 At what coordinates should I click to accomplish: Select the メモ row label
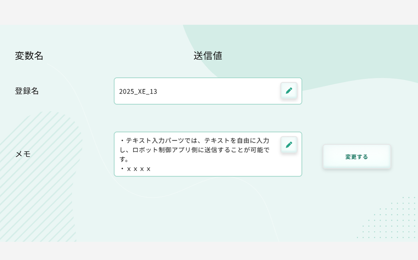(23, 154)
